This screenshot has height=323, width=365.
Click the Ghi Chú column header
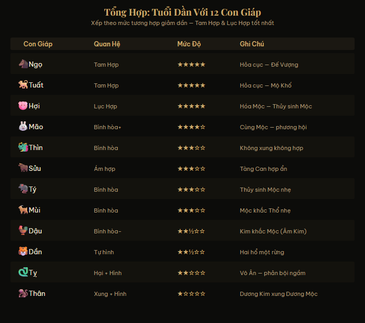[x=252, y=44]
